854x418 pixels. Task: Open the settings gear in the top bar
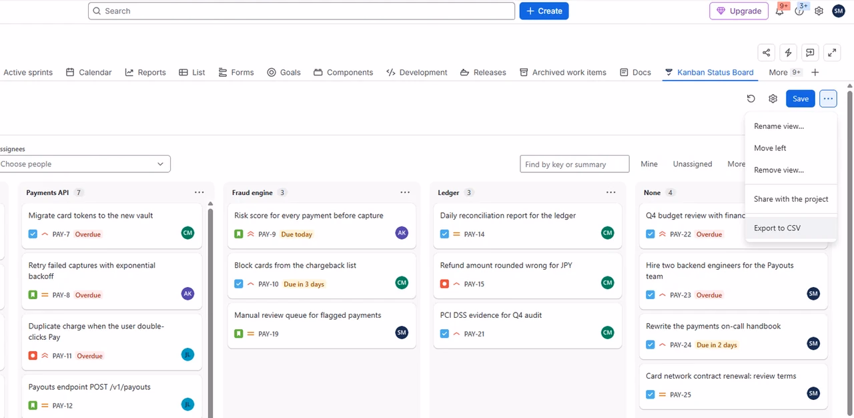point(819,11)
